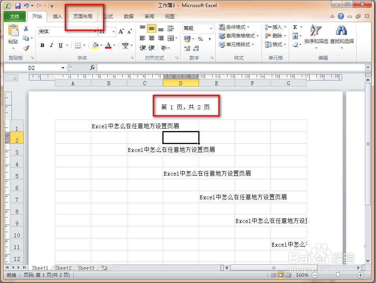
Task: Align text to top
Action: 143,28
